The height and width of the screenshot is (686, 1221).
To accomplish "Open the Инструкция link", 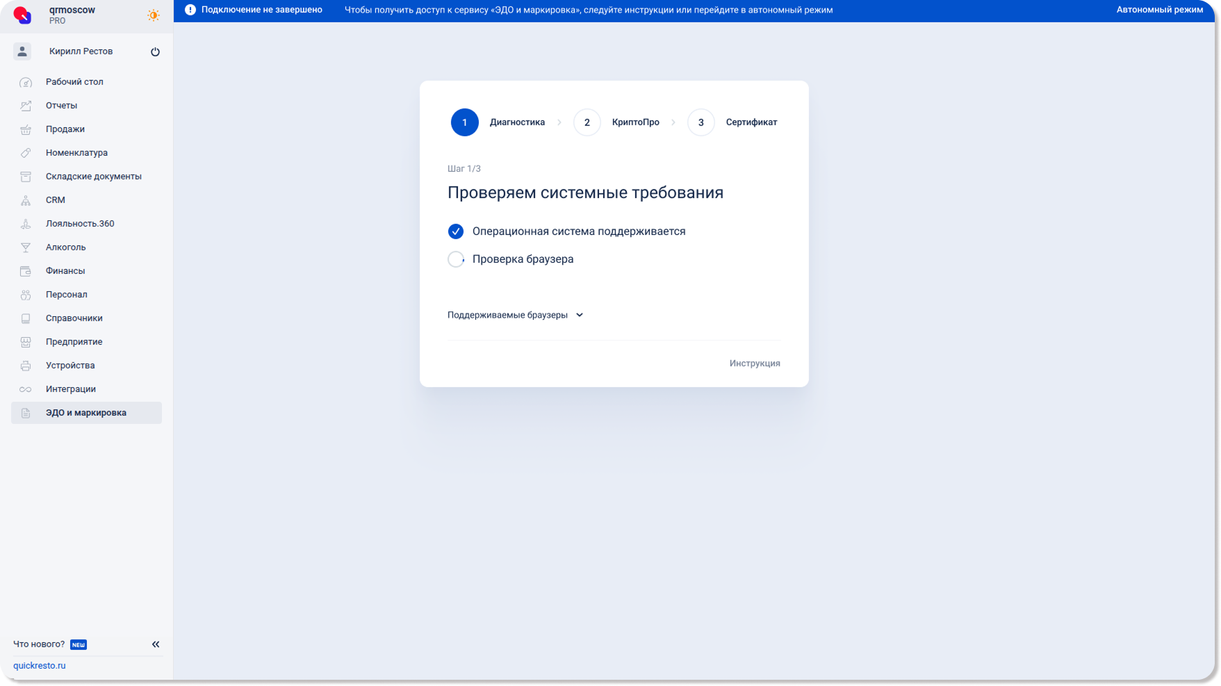I will (754, 364).
